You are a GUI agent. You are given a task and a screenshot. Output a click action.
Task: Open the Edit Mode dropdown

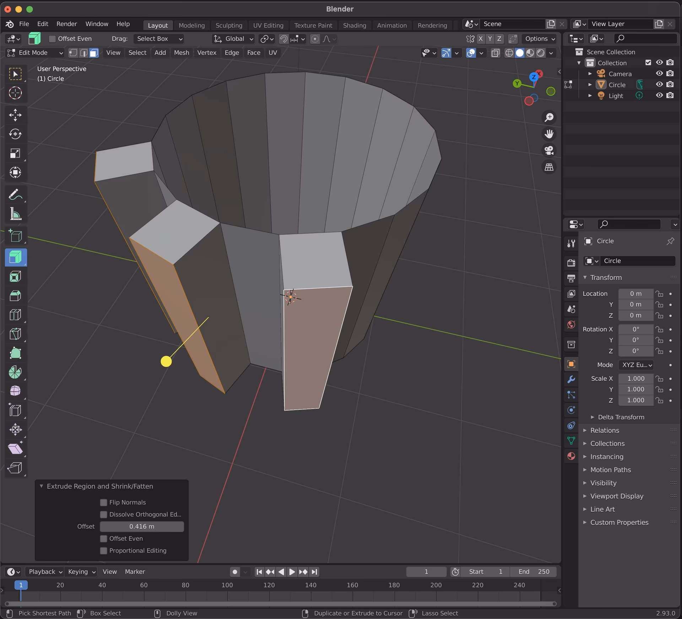coord(35,53)
